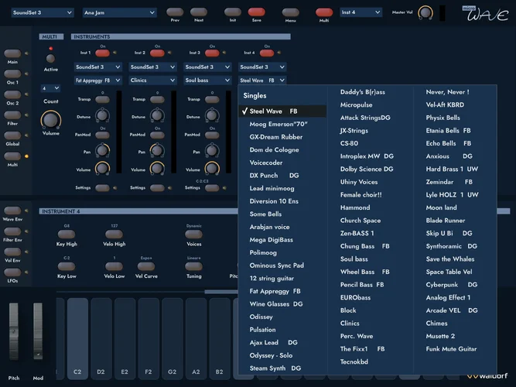516x387 pixels.
Task: Open the SoundSet 3 dropdown at top left
Action: coord(43,12)
